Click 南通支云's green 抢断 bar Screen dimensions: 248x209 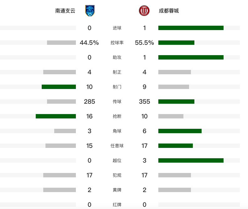(x=56, y=116)
